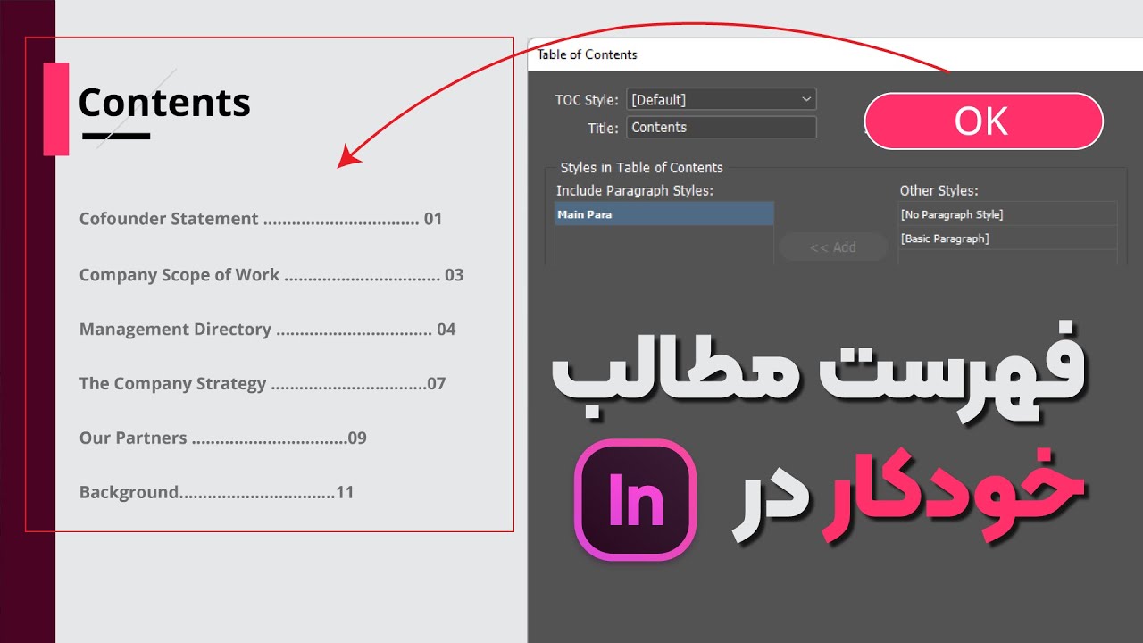
Task: Click the << Add button
Action: (x=833, y=247)
